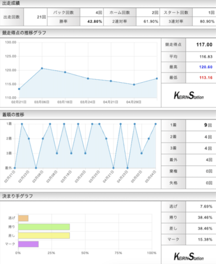Click the score data point at 04月29日
This screenshot has width=216, height=264.
tap(134, 84)
